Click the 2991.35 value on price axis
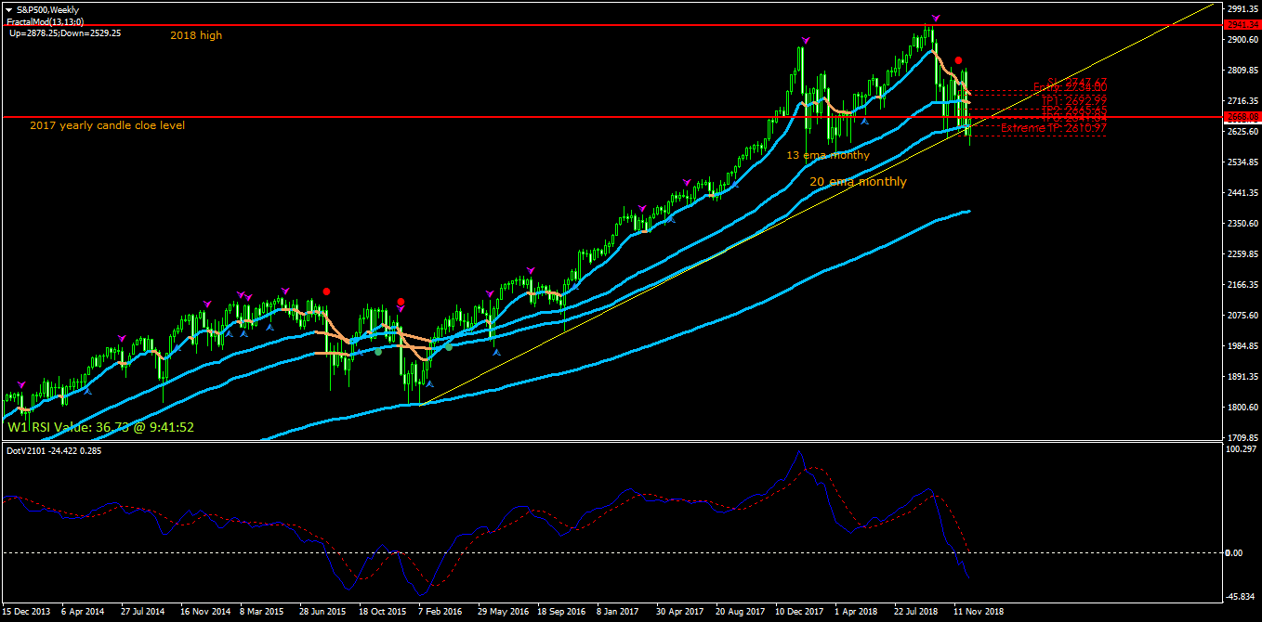The image size is (1262, 622). 1243,8
